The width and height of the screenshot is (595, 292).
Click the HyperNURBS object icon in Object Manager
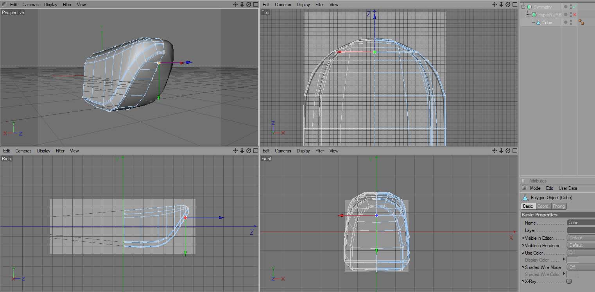(x=534, y=14)
